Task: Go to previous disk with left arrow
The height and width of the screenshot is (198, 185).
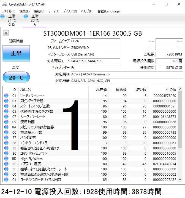Action: click(6, 33)
